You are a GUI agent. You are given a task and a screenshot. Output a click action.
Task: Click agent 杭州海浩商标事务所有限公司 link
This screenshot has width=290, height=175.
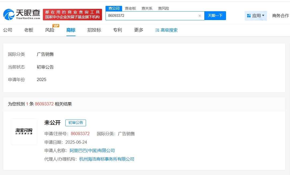click(107, 159)
